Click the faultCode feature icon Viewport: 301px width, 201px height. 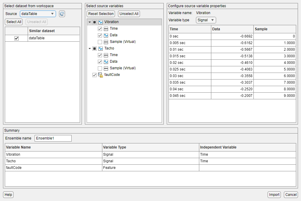[x=101, y=75]
